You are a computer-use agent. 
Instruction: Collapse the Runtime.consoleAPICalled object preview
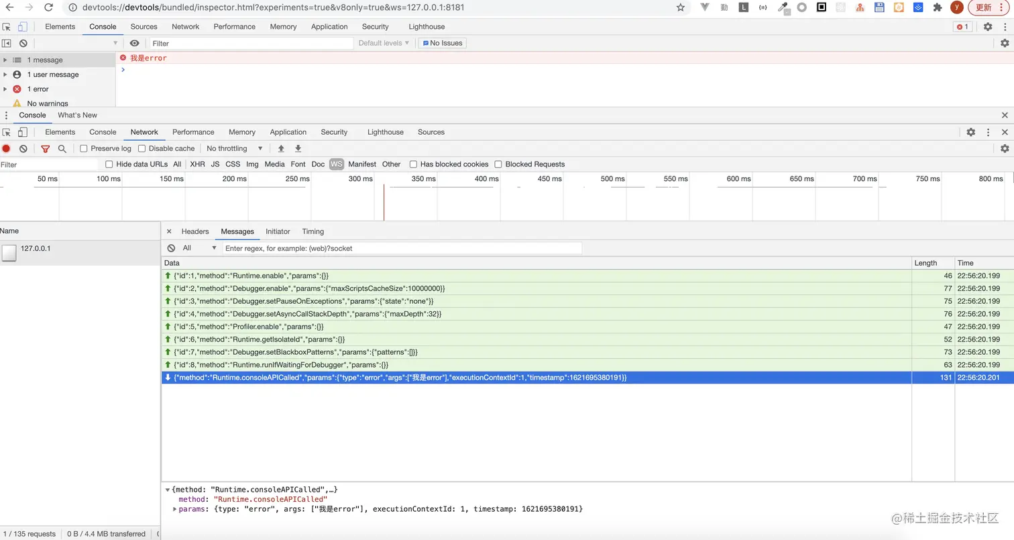(x=168, y=490)
